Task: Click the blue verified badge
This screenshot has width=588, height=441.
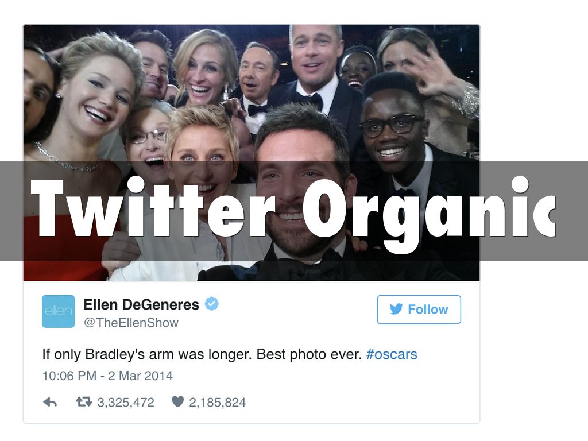Action: (x=212, y=304)
